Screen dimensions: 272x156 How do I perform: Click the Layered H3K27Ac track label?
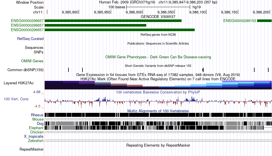click(x=19, y=83)
